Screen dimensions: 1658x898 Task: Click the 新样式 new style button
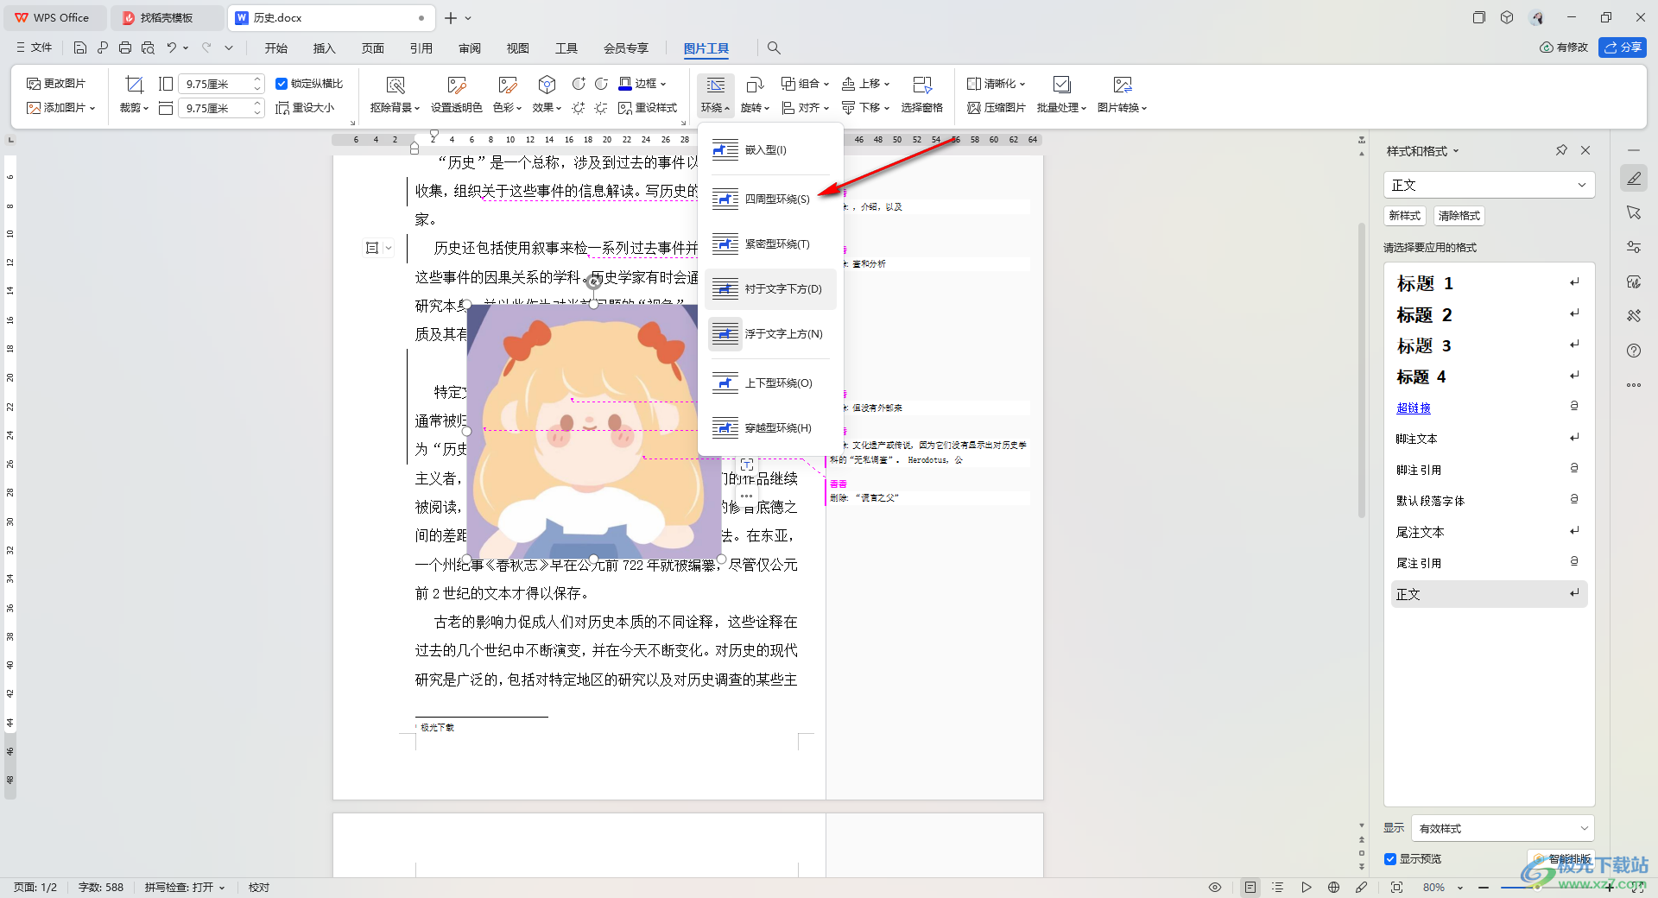[x=1405, y=216]
